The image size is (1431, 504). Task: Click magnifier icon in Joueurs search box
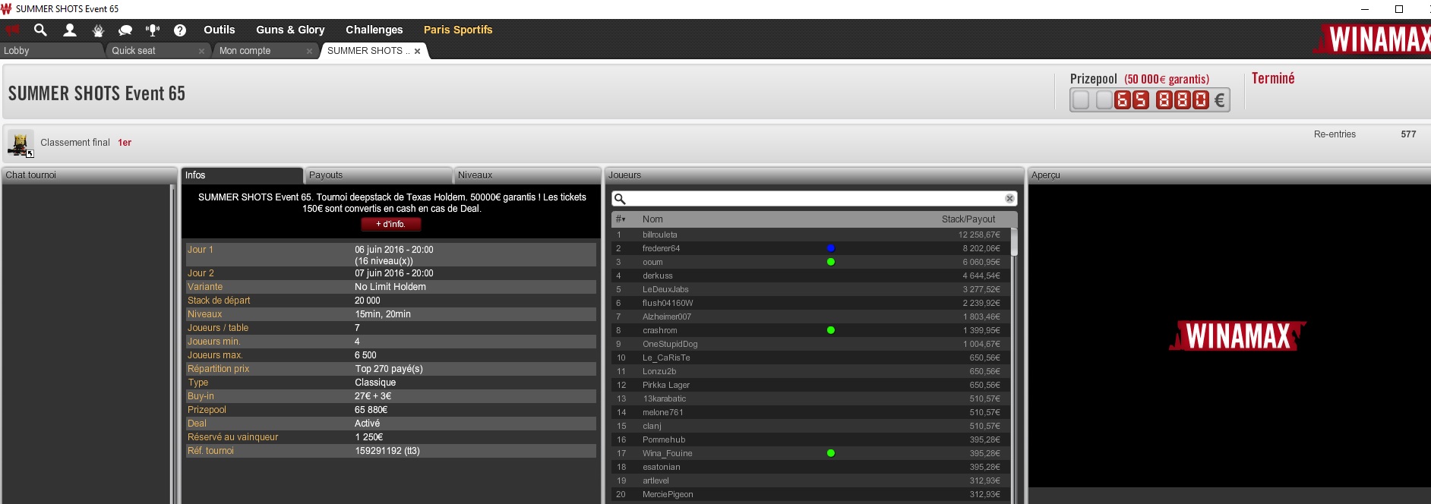620,199
